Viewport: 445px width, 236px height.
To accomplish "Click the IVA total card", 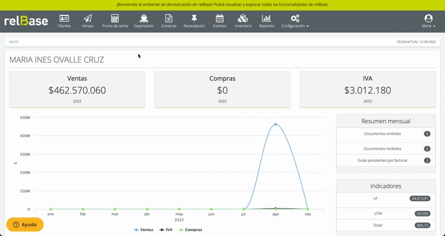I will pos(367,89).
